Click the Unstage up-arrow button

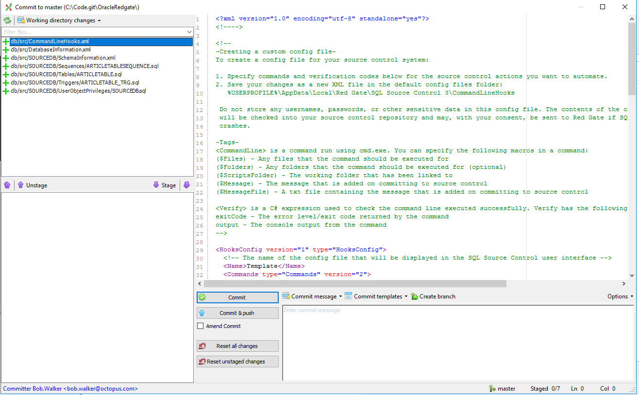(32, 185)
